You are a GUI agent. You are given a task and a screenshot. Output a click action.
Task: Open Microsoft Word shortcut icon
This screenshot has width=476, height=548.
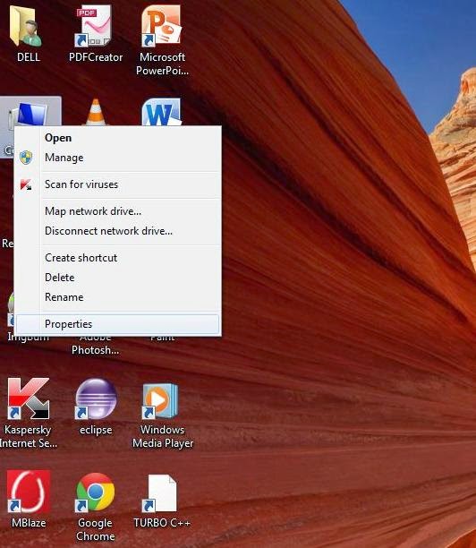[x=161, y=112]
